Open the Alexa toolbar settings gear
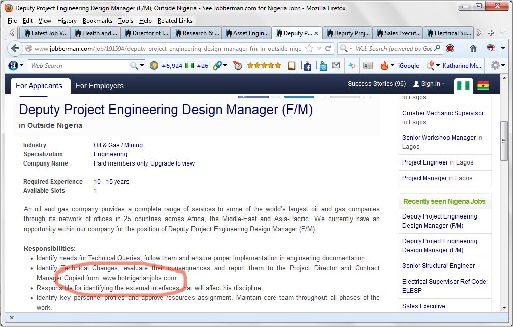513x327 pixels. (495, 65)
